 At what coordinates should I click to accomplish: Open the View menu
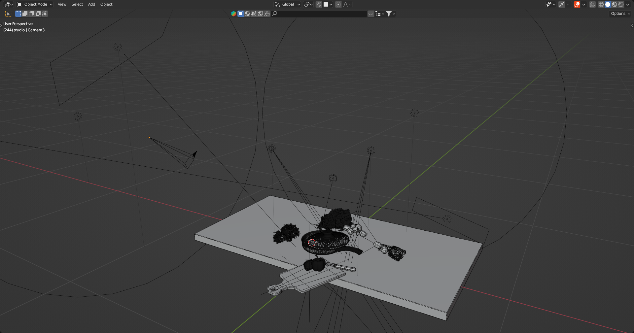point(62,5)
